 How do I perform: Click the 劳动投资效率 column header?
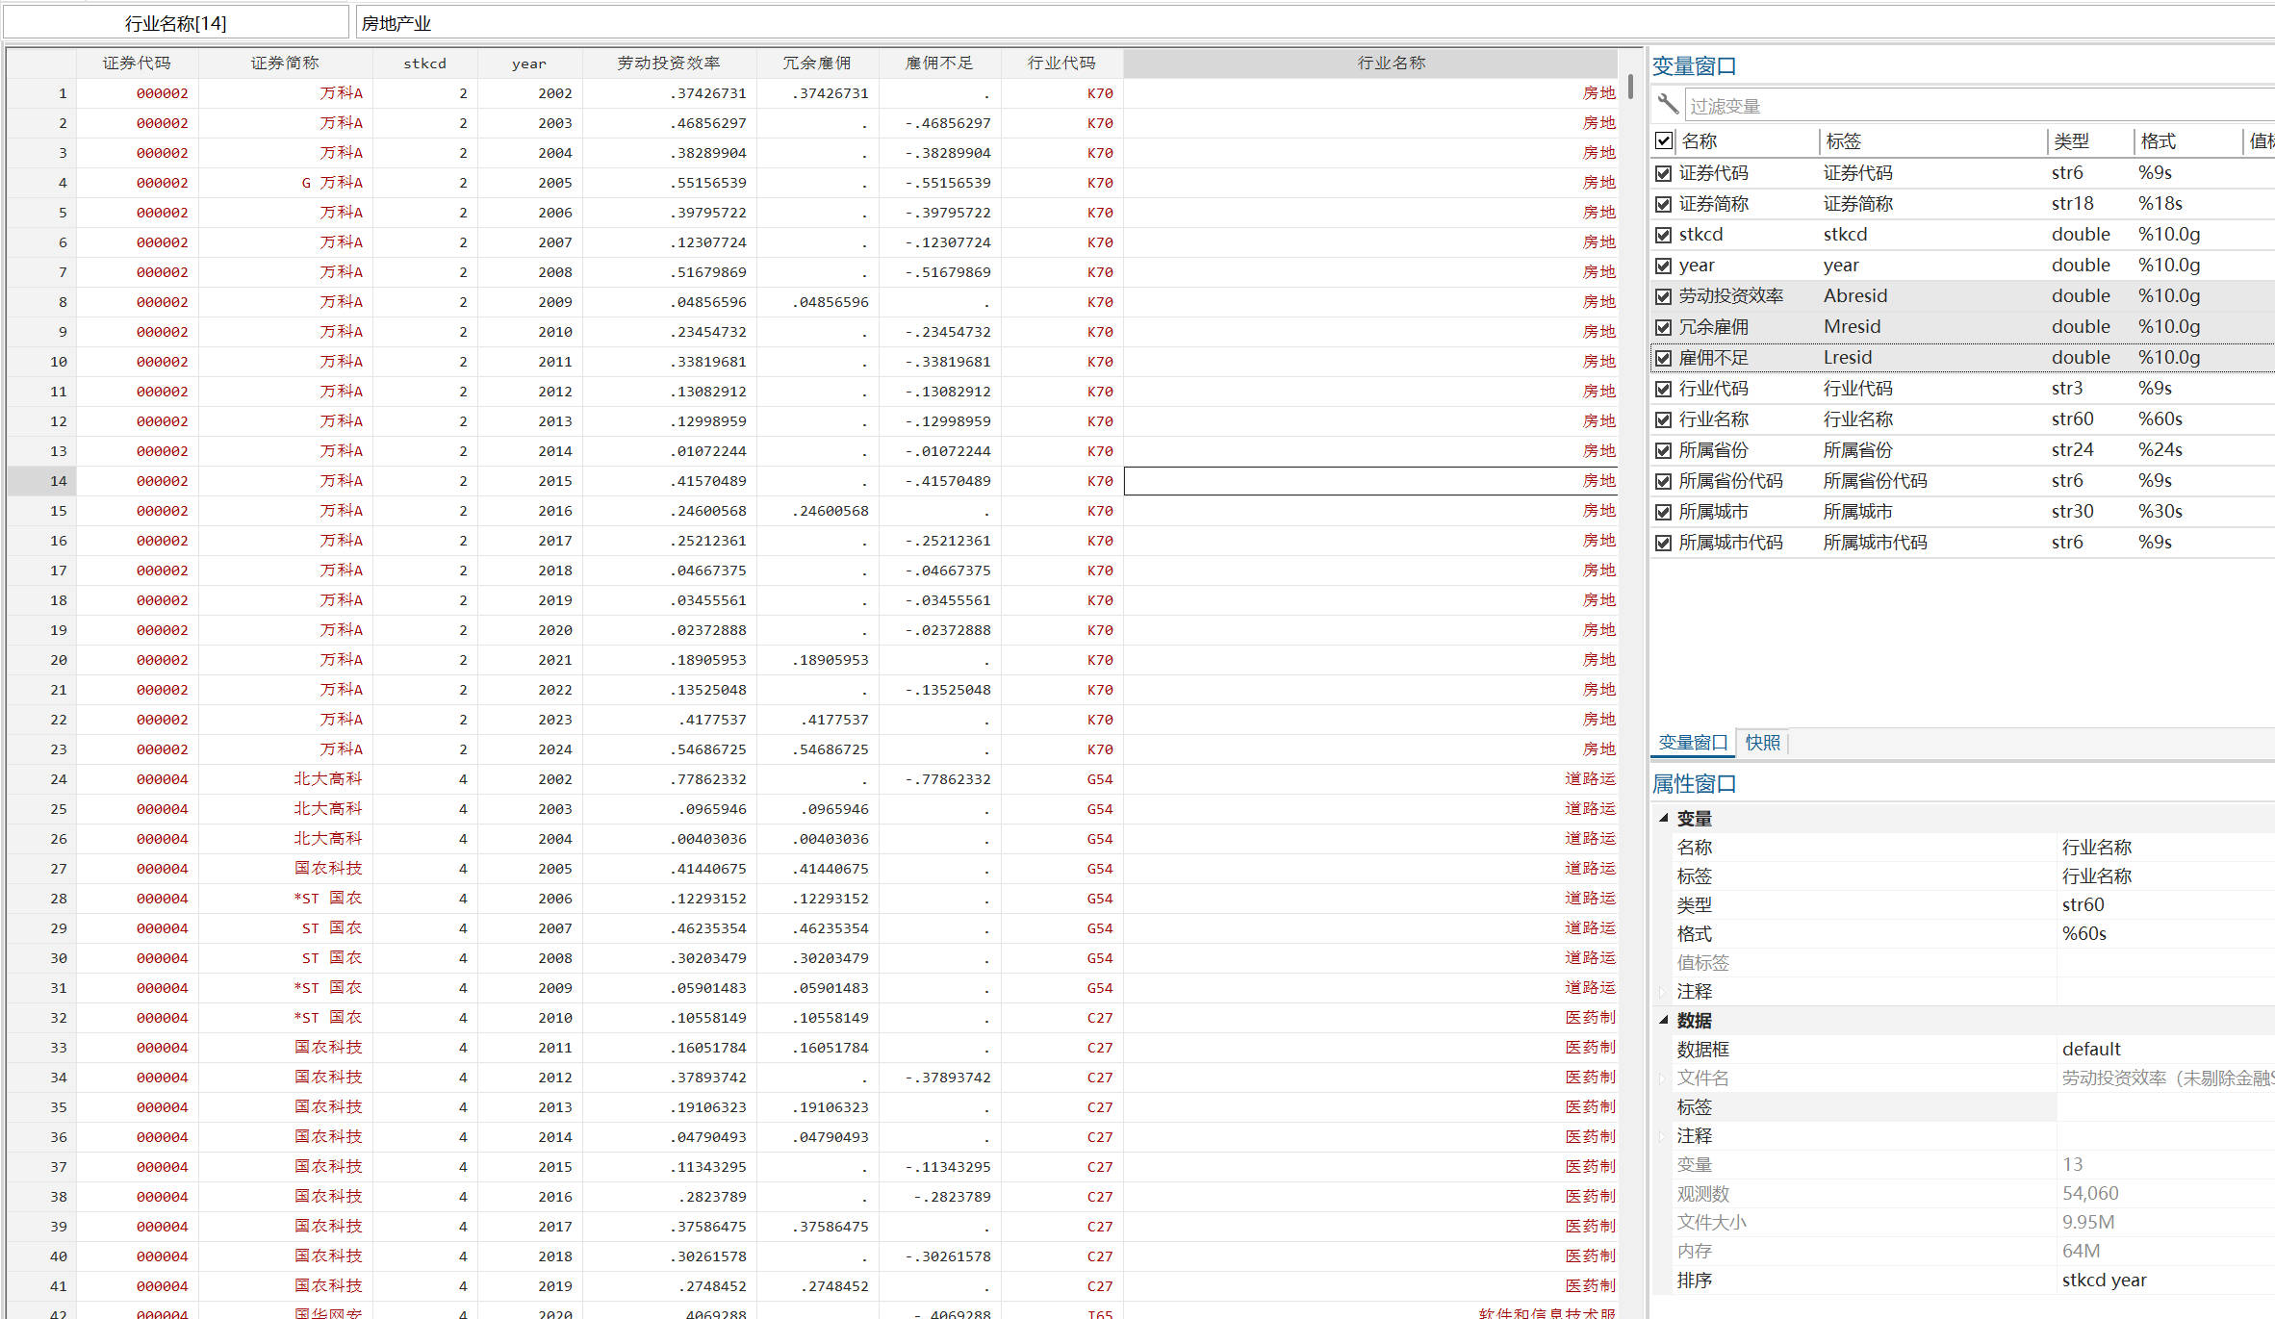coord(669,63)
